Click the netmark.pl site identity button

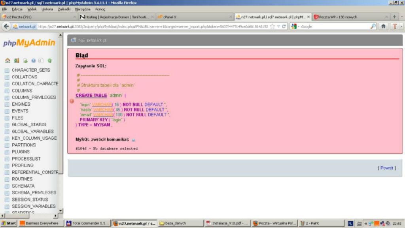tap(24, 27)
